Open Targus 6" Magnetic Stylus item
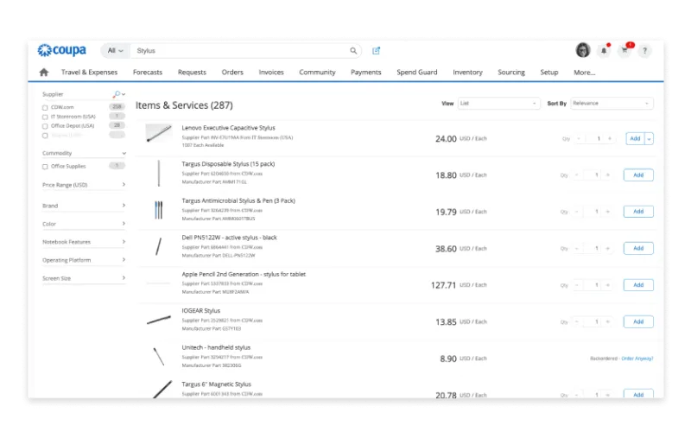The height and width of the screenshot is (438, 691). pos(217,384)
